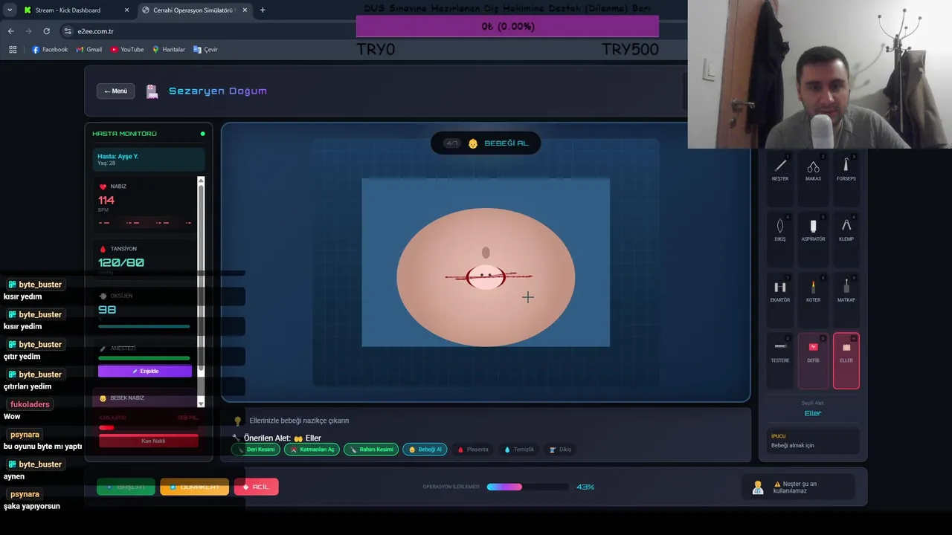952x535 pixels.
Task: Click the baby's head in the incision
Action: tap(486, 278)
